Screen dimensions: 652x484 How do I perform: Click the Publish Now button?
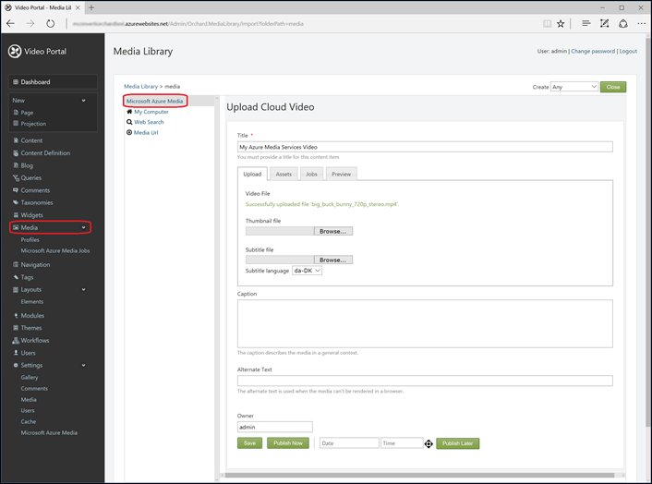pos(288,442)
